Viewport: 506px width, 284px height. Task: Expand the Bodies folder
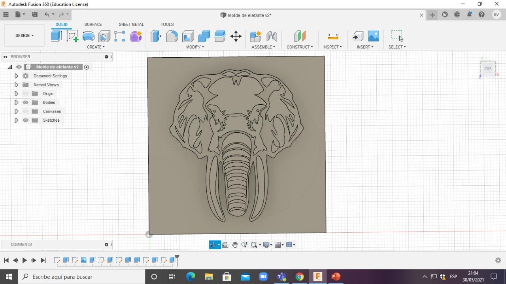tap(16, 103)
